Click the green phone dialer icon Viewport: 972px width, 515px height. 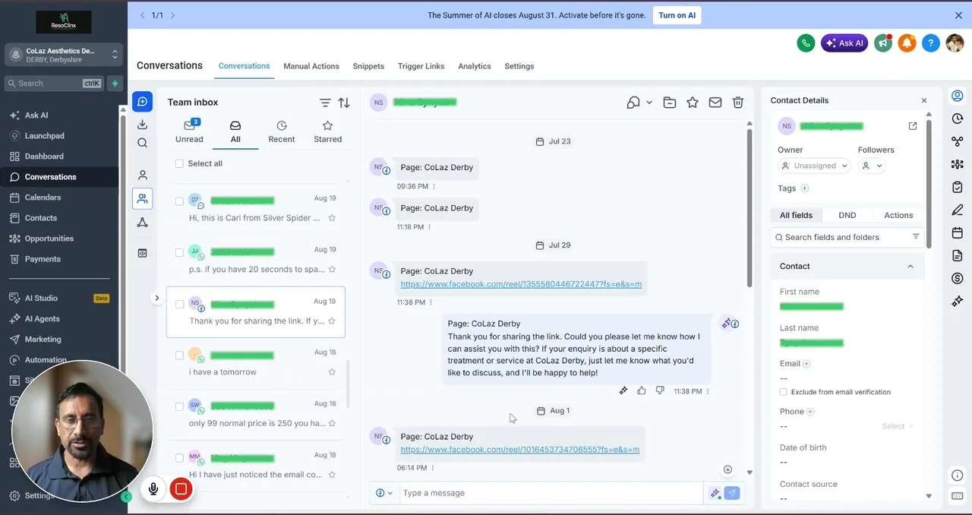(x=806, y=43)
